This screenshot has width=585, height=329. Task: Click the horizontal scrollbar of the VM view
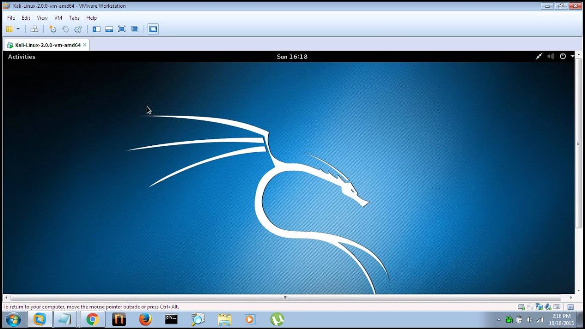click(x=286, y=297)
